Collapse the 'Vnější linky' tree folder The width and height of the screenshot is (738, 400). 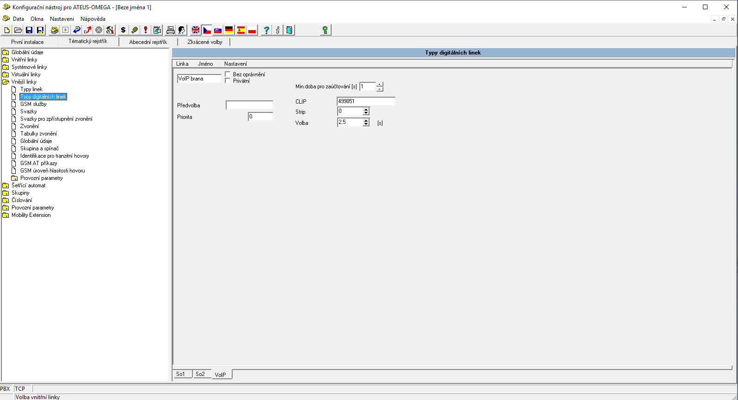6,82
